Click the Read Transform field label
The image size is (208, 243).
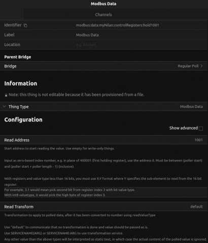[19, 207]
